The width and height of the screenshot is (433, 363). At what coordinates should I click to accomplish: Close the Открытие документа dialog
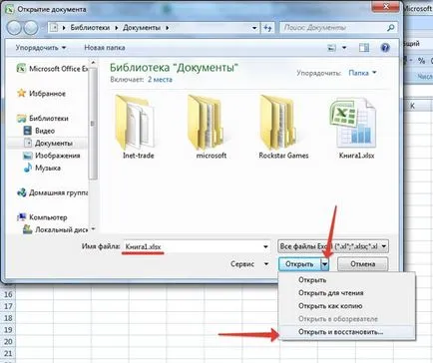point(386,6)
